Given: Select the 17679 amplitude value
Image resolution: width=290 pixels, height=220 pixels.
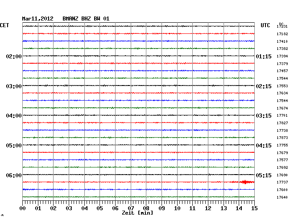Looking at the screenshot, I should point(282,153).
